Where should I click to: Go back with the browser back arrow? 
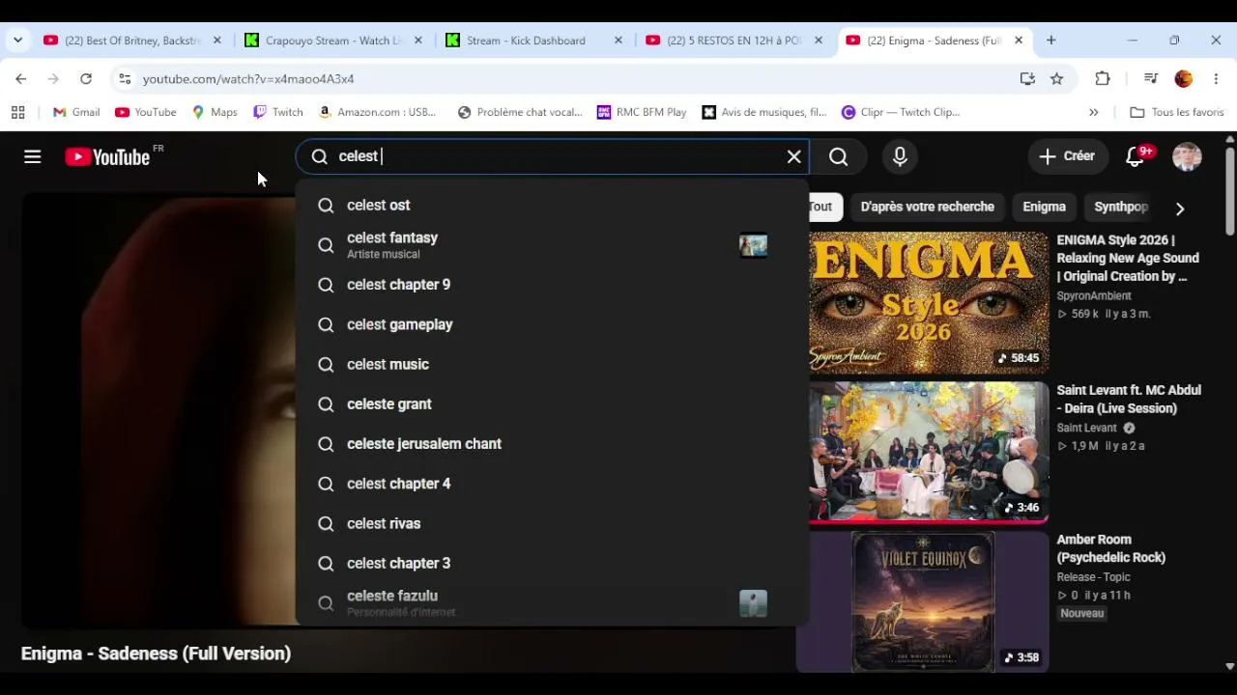21,79
